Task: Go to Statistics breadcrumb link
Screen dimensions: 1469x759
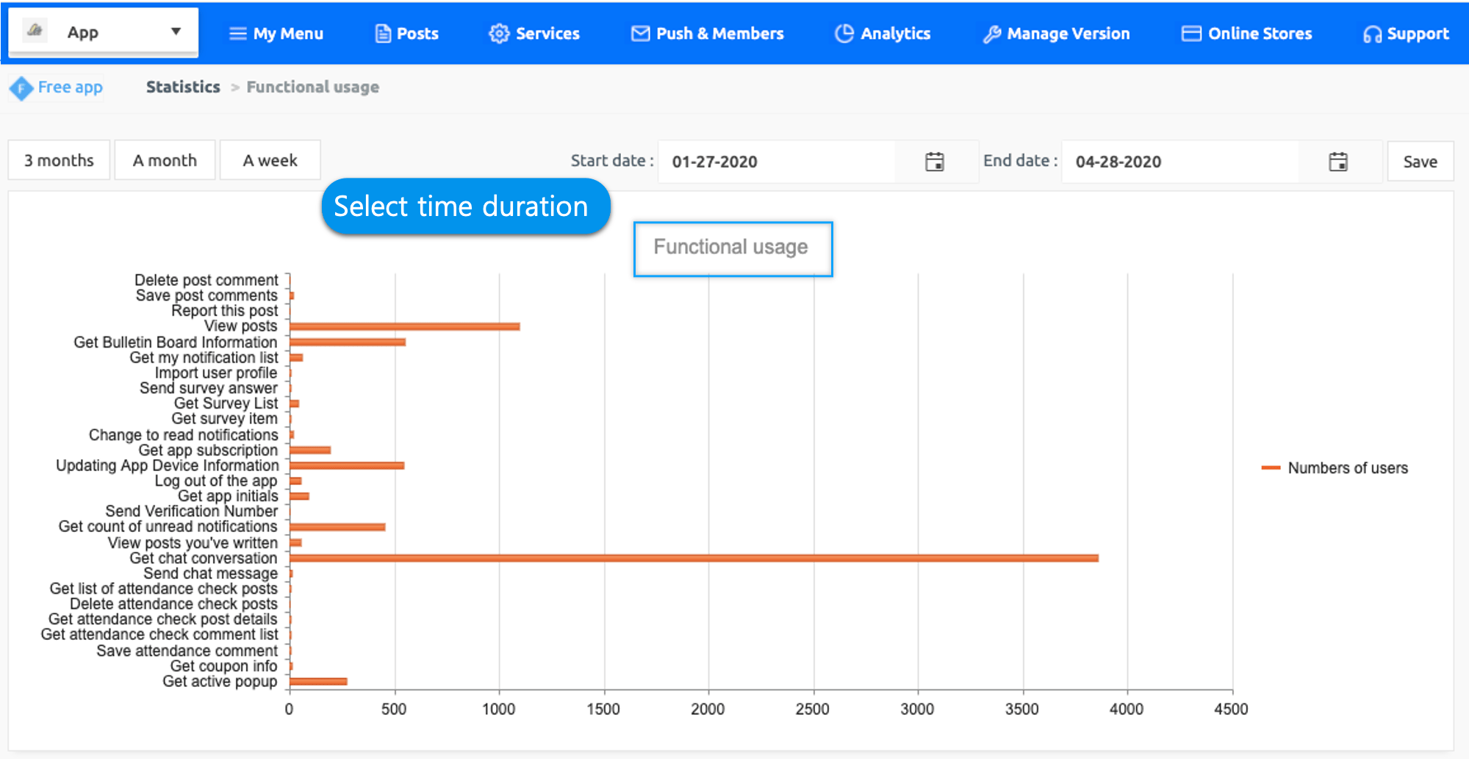Action: (183, 87)
